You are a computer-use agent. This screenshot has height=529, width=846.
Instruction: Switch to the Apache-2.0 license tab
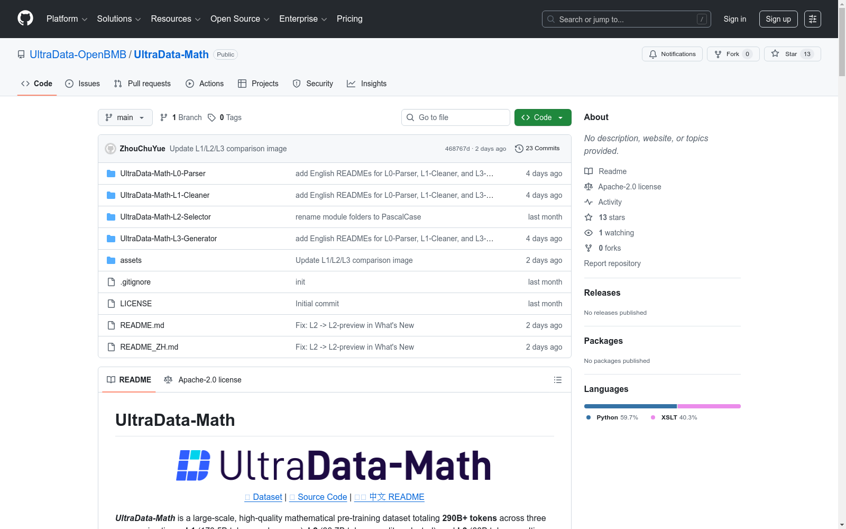click(x=203, y=380)
